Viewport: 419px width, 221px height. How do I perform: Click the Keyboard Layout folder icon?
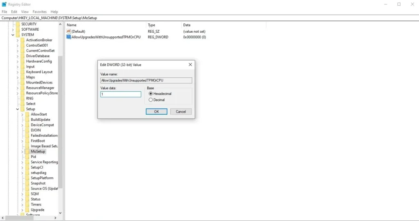(x=23, y=72)
